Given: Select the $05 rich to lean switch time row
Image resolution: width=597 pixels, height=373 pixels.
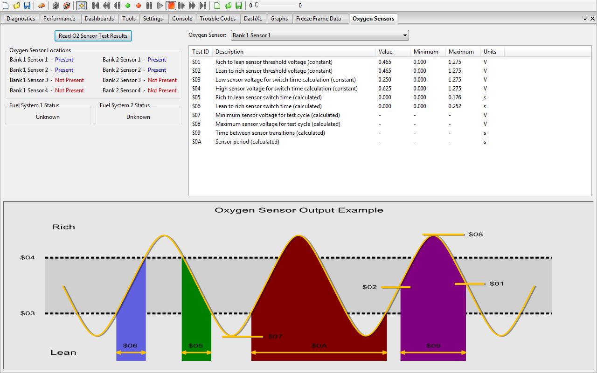Looking at the screenshot, I should click(390, 97).
